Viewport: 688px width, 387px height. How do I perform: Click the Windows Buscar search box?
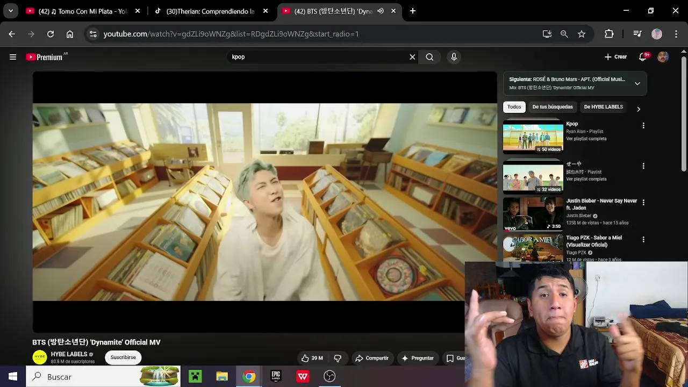point(104,377)
